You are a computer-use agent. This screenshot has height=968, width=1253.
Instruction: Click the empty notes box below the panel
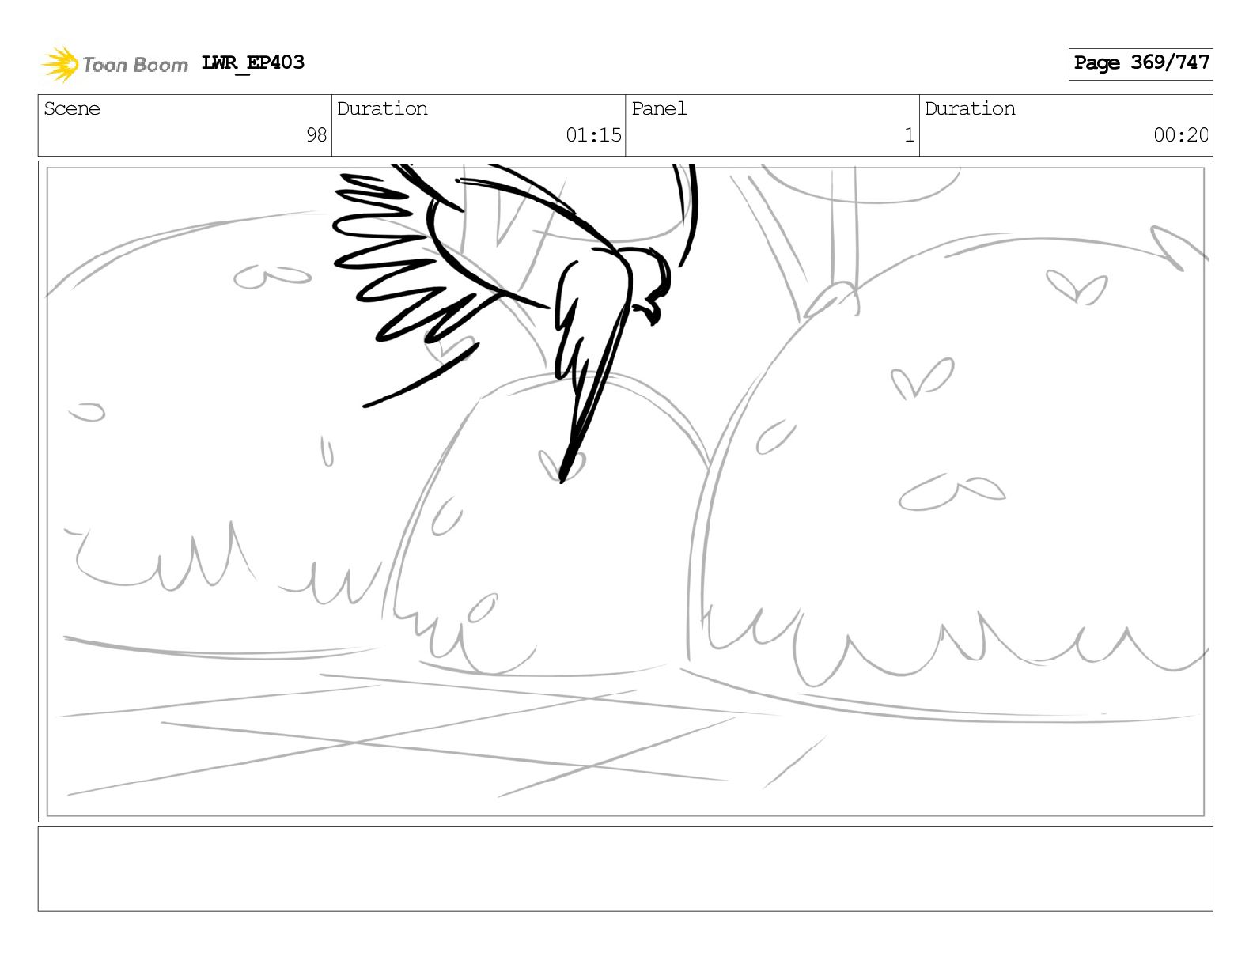(x=626, y=869)
